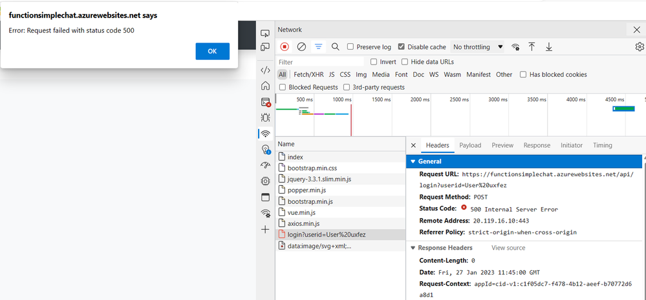Toggle device emulation icon in DevTools
Image resolution: width=646 pixels, height=300 pixels.
point(265,47)
